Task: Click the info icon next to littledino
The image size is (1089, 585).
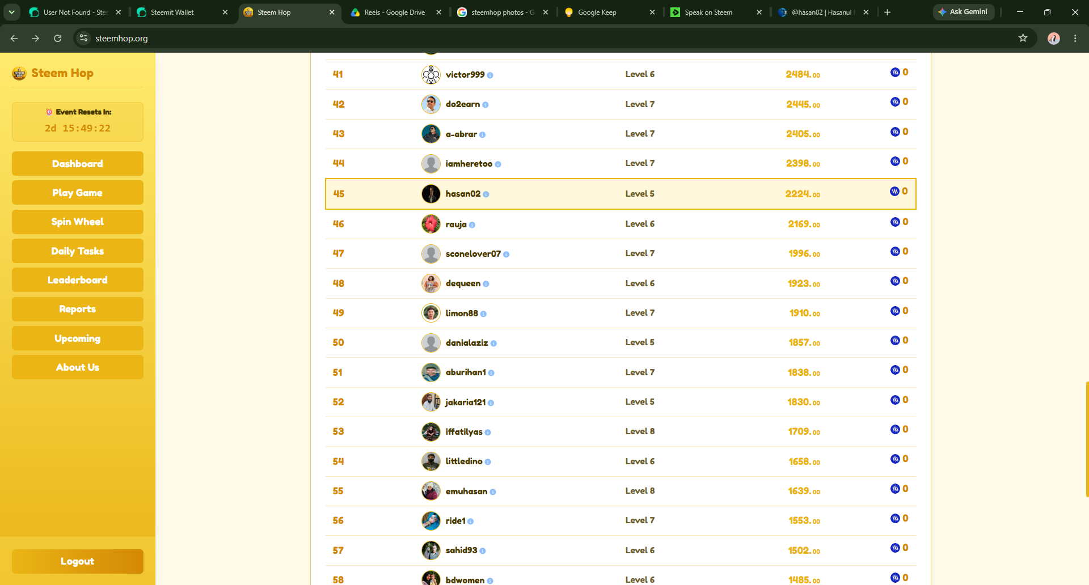Action: (488, 462)
